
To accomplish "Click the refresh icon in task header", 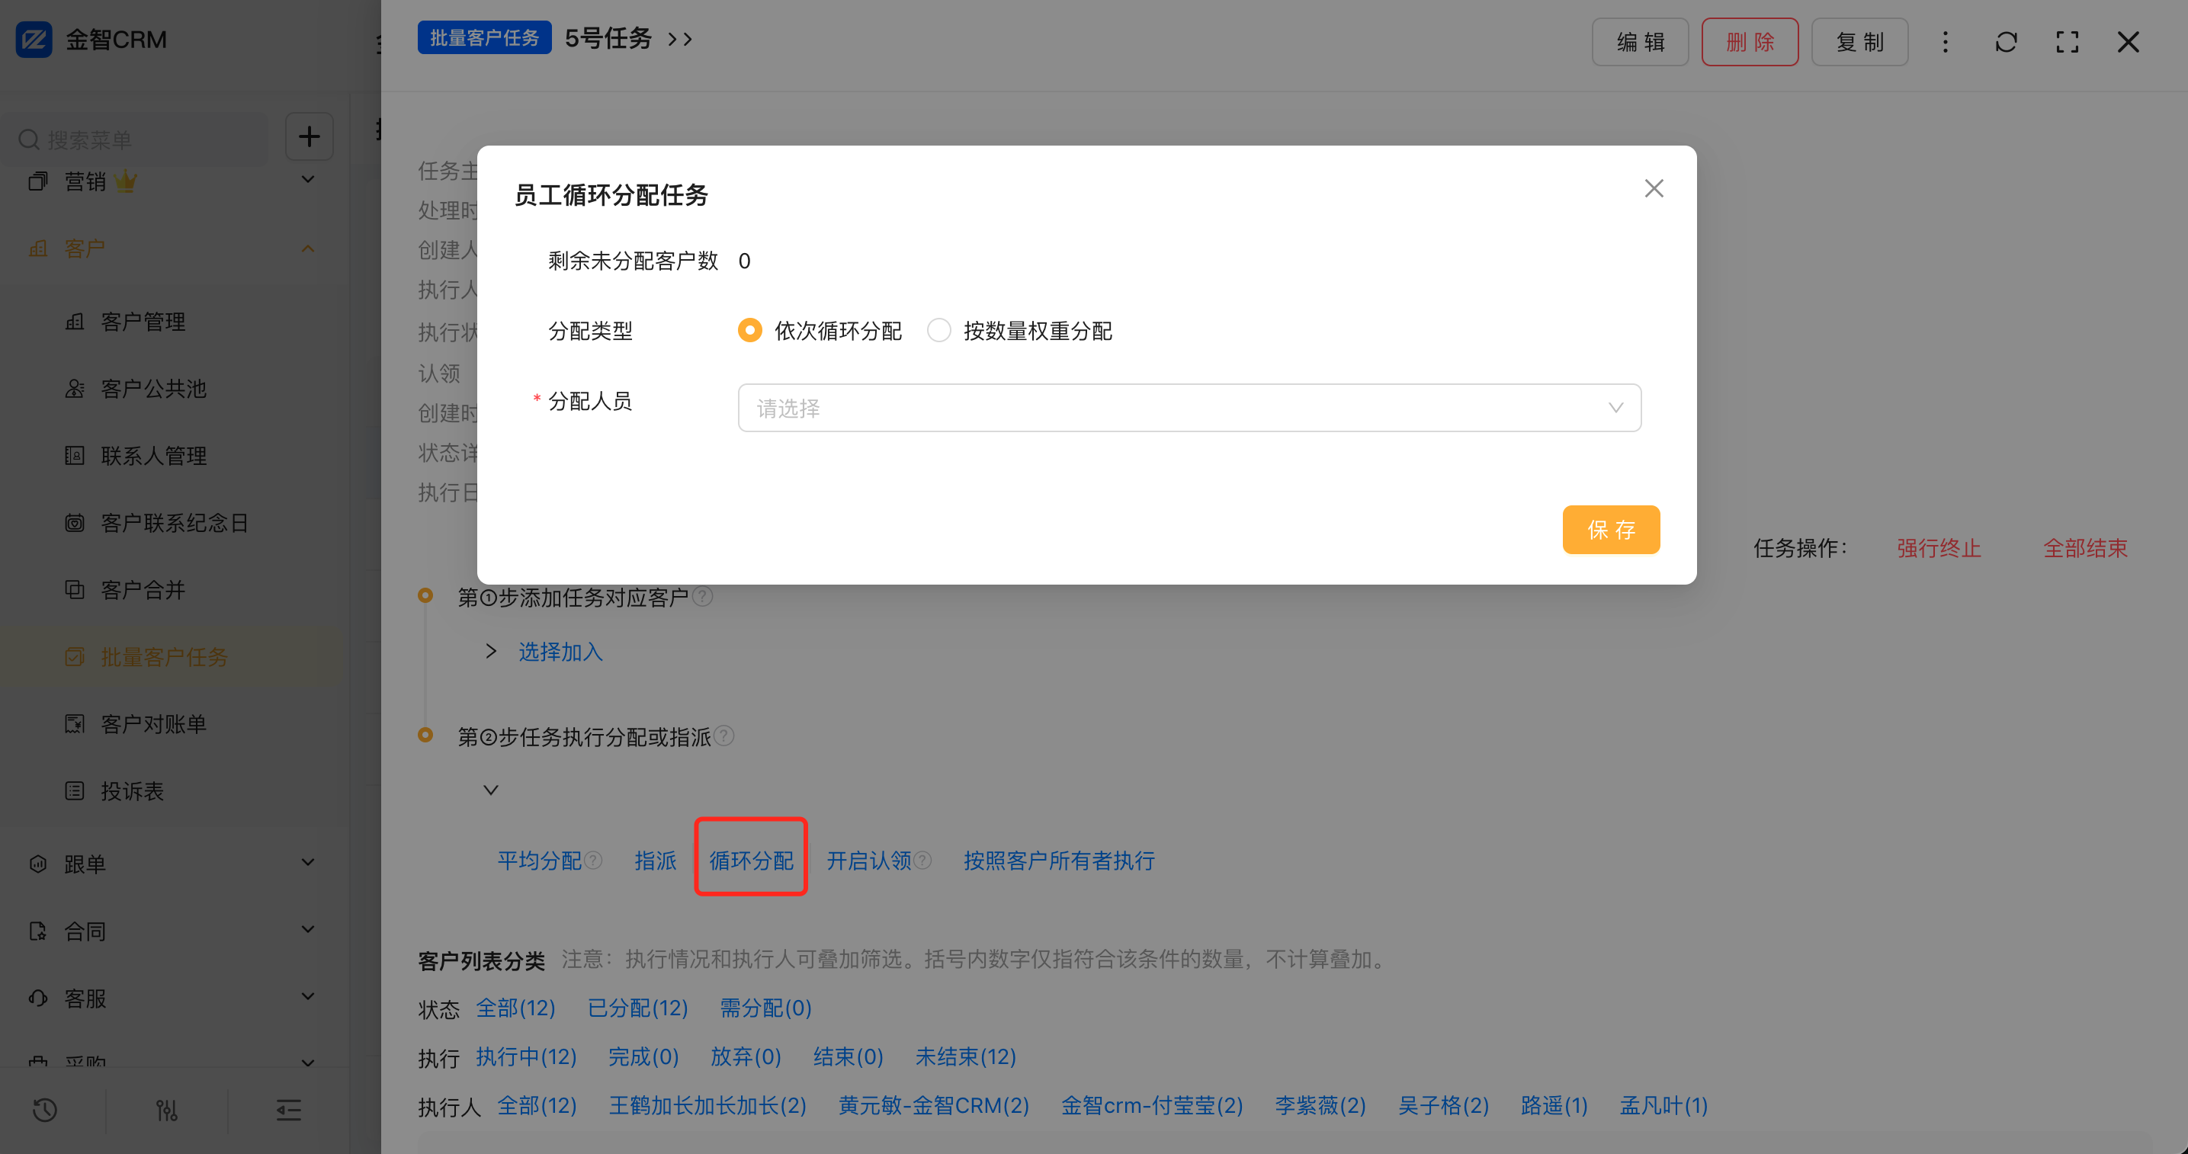I will coord(2005,42).
